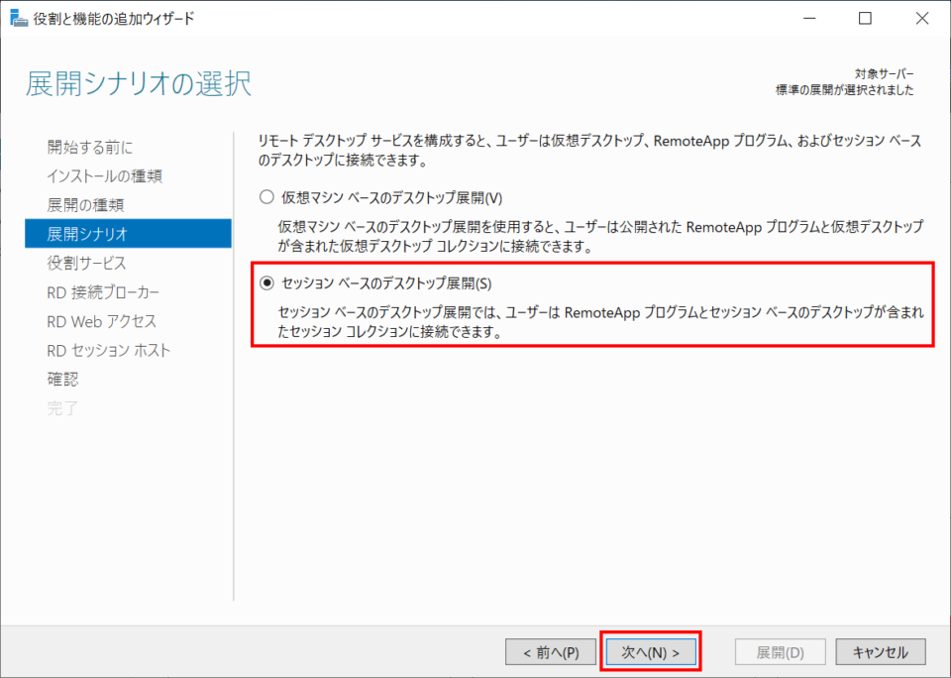Click the 役割と機能の追加ウィザード window title
This screenshot has height=678, width=951.
click(x=114, y=18)
